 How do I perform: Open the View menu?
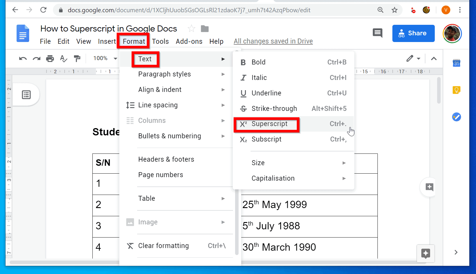84,41
